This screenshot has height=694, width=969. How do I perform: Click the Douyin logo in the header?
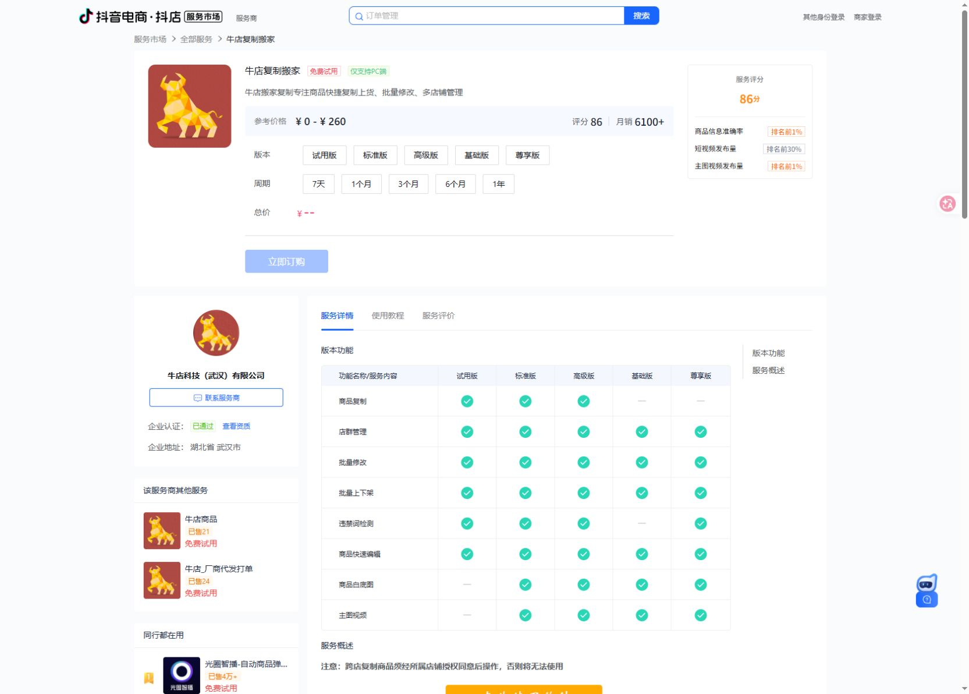point(86,16)
